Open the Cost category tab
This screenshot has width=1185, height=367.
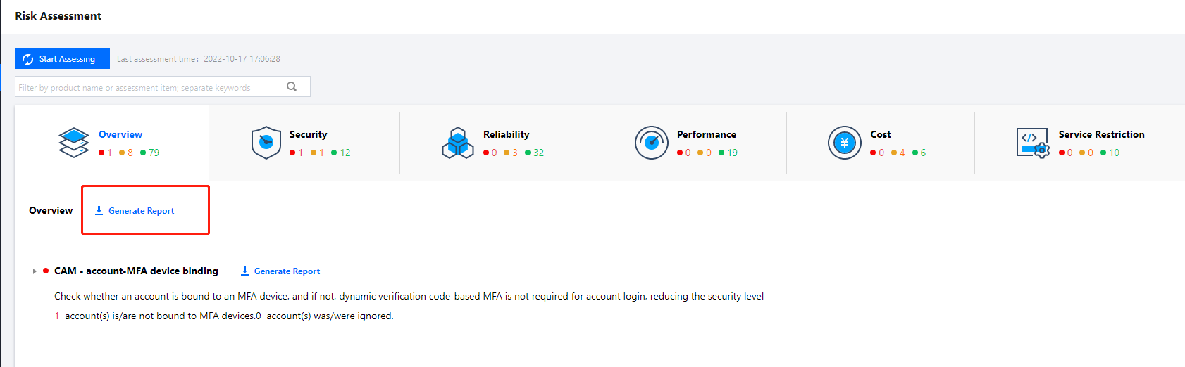coord(880,134)
